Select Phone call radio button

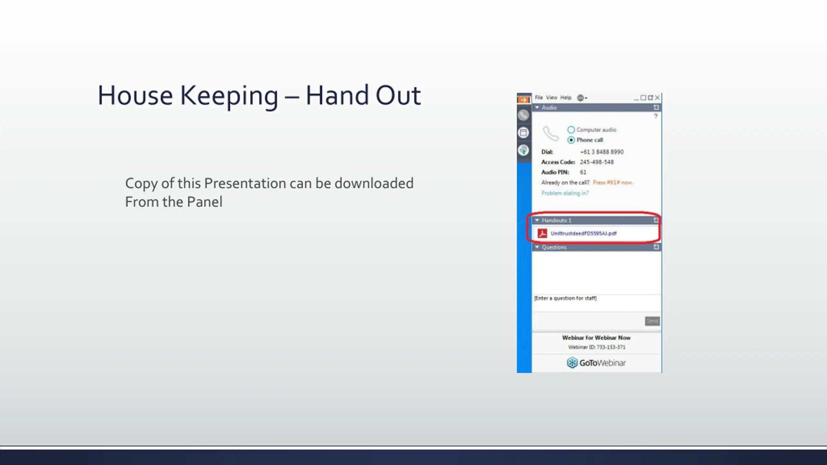coord(571,140)
